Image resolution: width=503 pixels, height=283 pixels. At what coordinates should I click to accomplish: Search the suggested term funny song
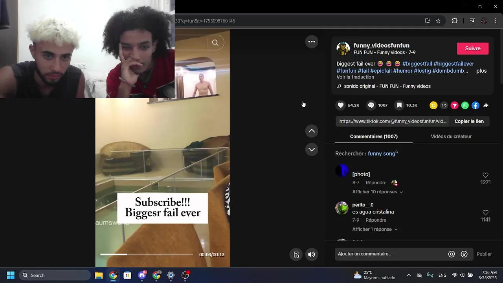tap(382, 154)
